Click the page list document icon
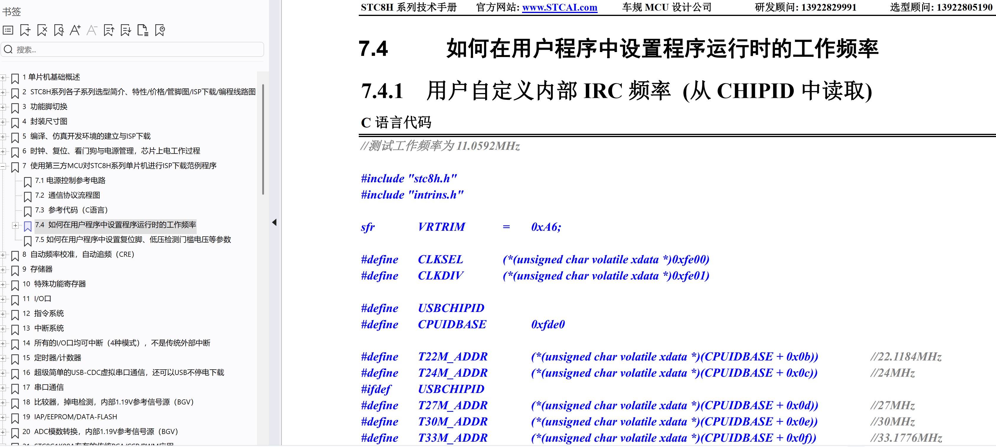 [x=143, y=30]
